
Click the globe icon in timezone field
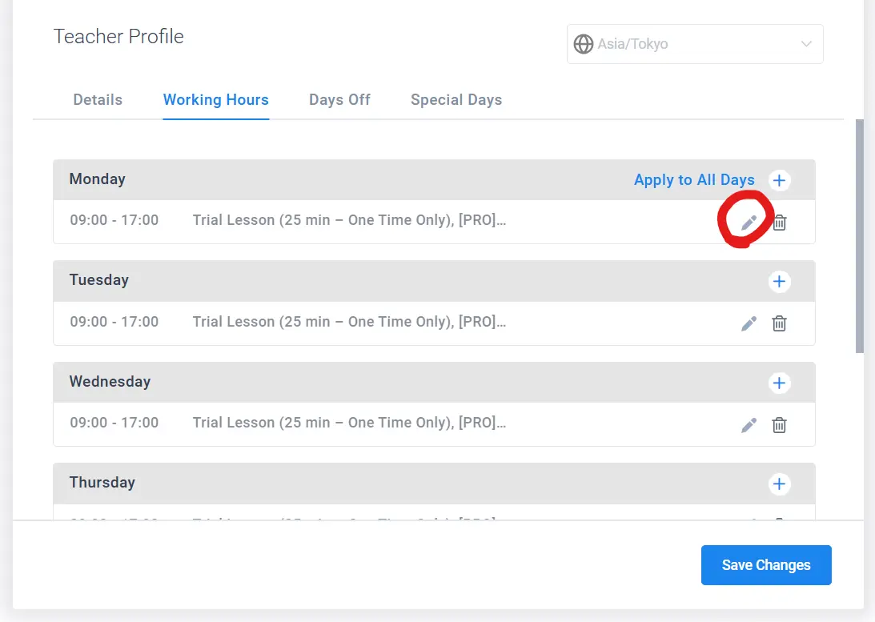583,44
